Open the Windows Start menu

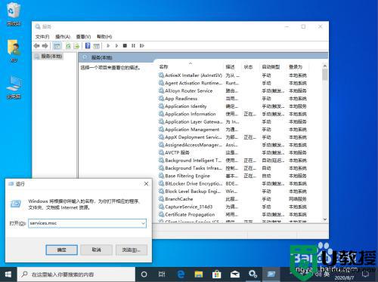click(x=8, y=274)
